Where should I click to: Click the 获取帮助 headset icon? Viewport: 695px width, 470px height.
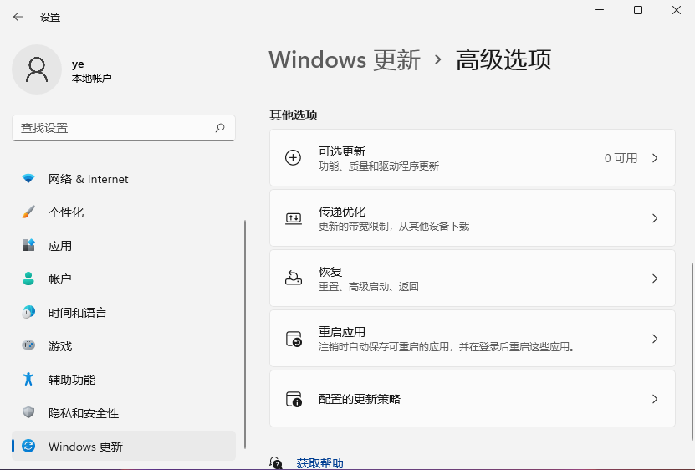pos(276,463)
